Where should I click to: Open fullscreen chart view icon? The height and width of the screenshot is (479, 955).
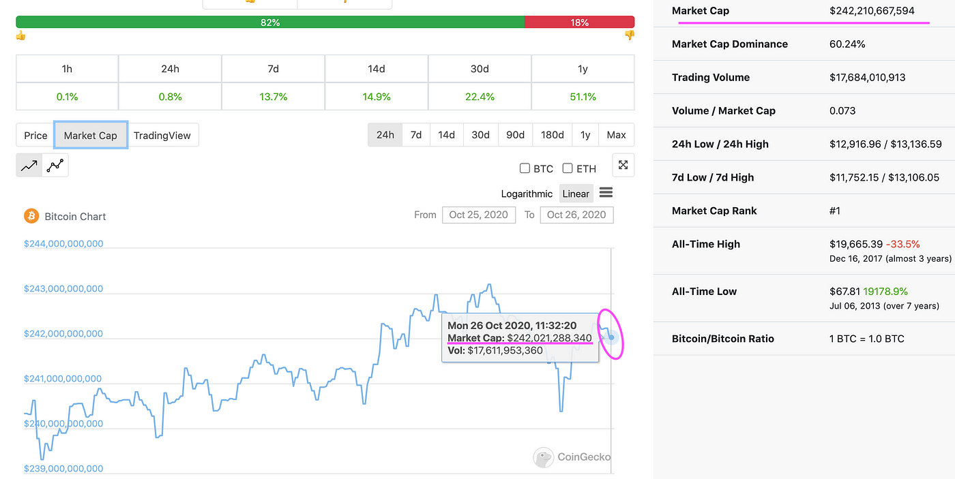[x=623, y=165]
